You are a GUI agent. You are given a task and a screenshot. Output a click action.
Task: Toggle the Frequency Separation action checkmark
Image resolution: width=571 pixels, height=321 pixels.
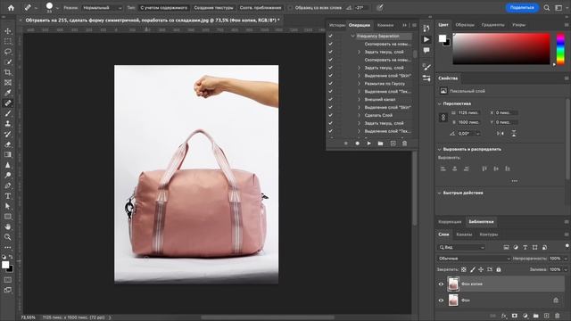[x=331, y=36]
